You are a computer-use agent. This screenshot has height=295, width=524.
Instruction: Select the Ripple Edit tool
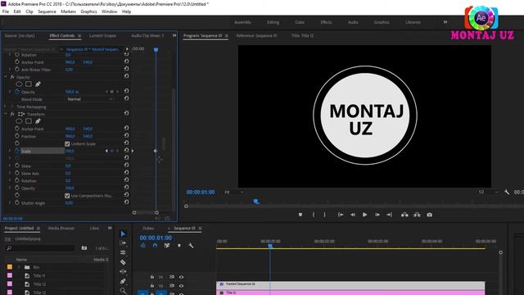[123, 252]
